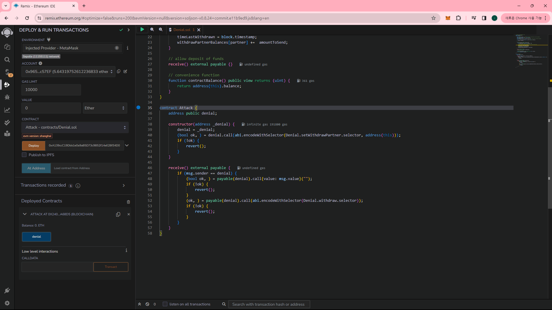This screenshot has height=310, width=552.
Task: Open the Chrome tab search dropdown arrow
Action: 6,6
